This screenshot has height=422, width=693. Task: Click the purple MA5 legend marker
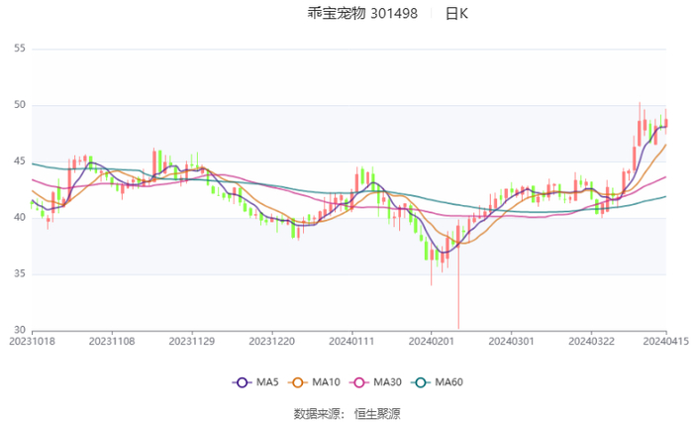[x=243, y=382]
